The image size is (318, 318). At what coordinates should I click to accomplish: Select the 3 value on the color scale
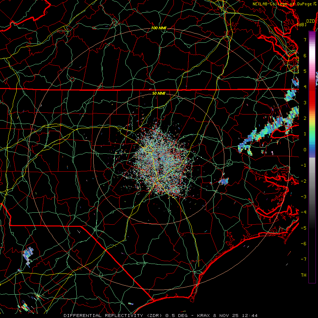(305, 102)
